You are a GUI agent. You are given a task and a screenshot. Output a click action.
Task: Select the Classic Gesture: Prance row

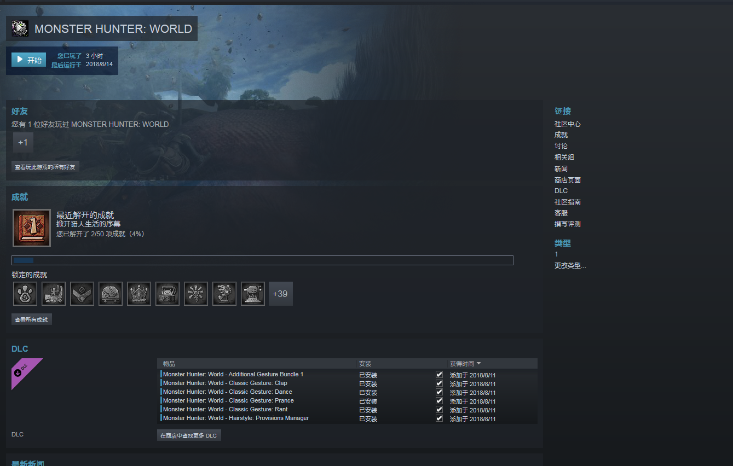[348, 401]
